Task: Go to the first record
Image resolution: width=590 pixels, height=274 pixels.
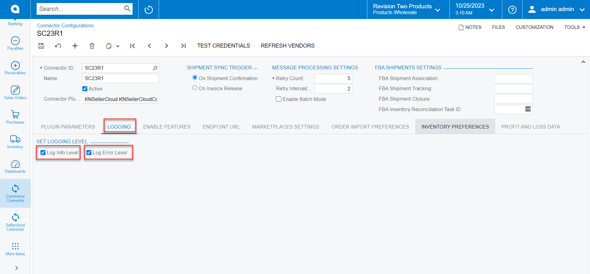Action: 133,46
